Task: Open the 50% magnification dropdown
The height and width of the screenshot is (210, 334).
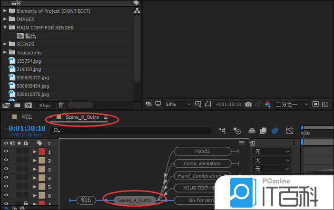Action: (x=178, y=104)
